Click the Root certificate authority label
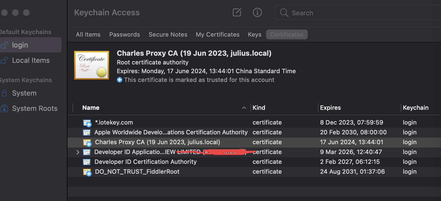This screenshot has height=201, width=441. coord(152,62)
